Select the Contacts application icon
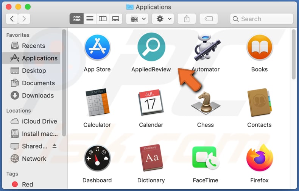Image resolution: width=299 pixels, height=191 pixels. click(x=260, y=102)
